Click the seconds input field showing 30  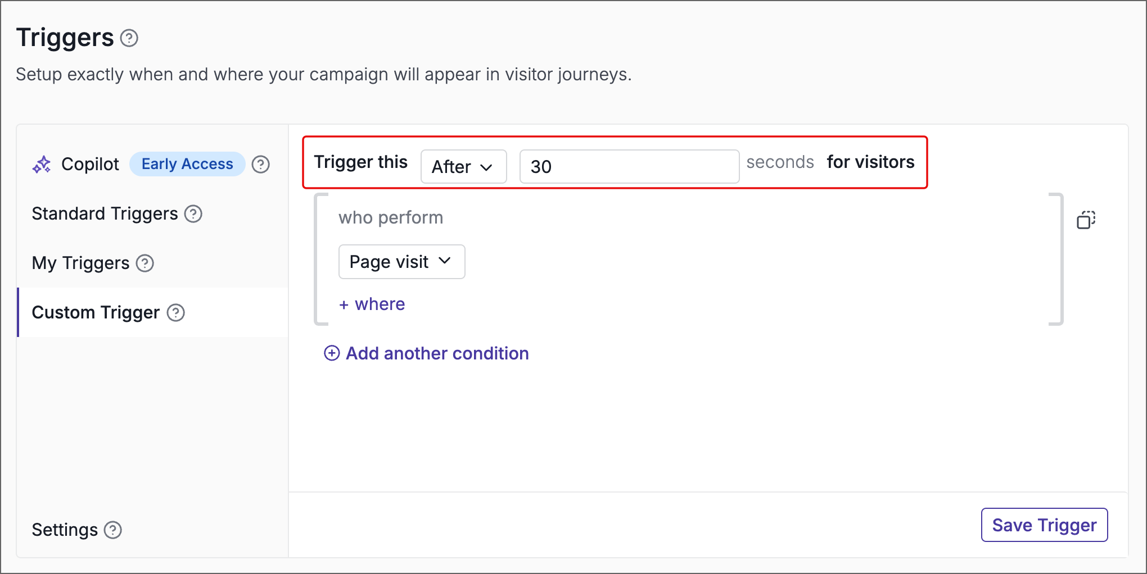click(629, 167)
